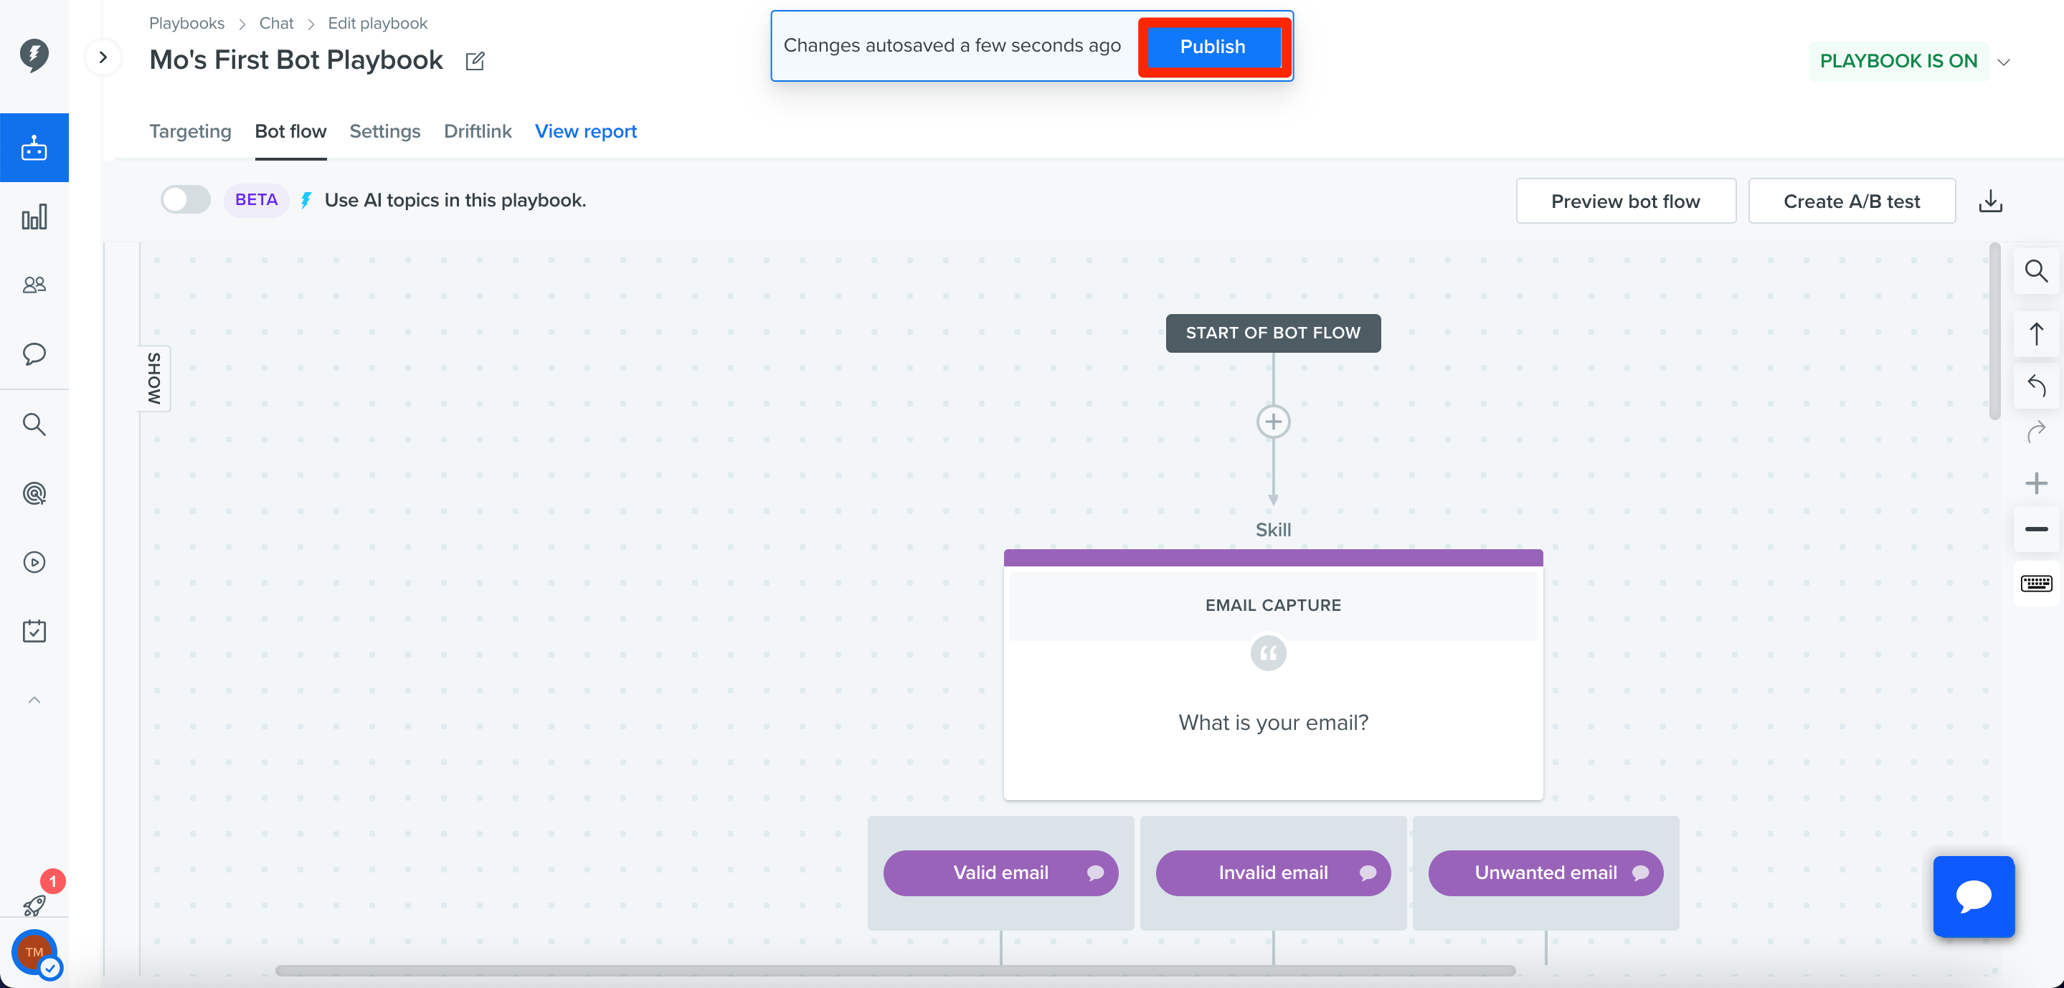Image resolution: width=2064 pixels, height=988 pixels.
Task: Switch to the Settings tab
Action: click(384, 131)
